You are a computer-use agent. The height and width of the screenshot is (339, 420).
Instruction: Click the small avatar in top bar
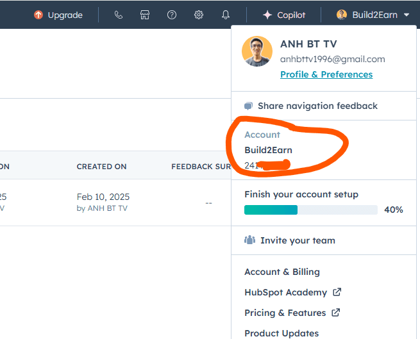(x=342, y=15)
